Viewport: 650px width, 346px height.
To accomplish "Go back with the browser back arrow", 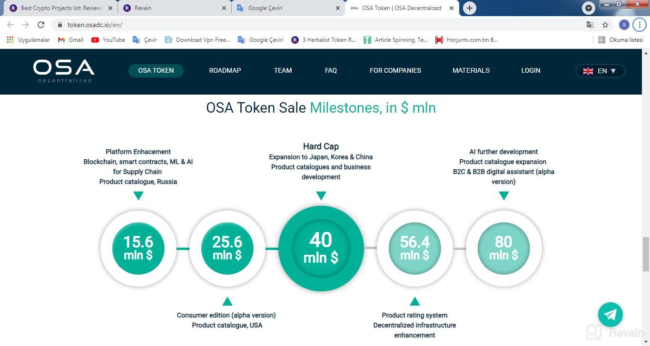I will (10, 25).
